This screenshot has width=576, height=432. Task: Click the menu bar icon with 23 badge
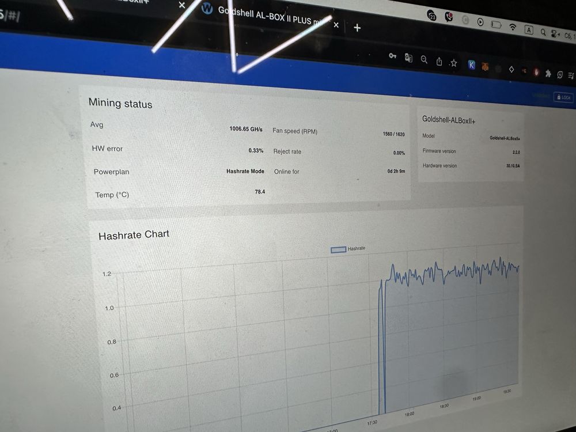432,16
